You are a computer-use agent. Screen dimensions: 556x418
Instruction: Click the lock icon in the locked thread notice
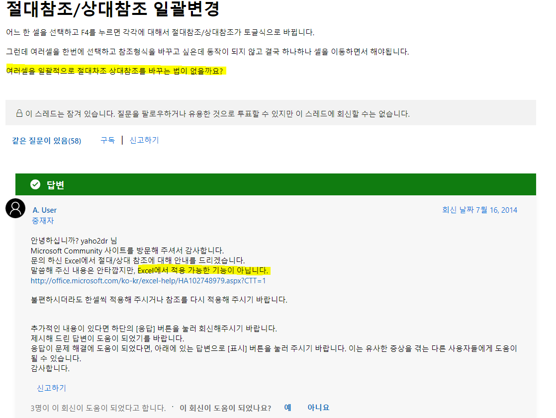19,113
